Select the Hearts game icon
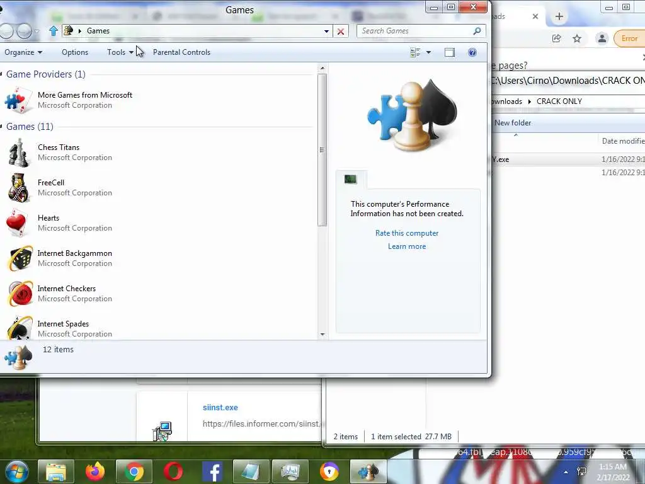The height and width of the screenshot is (484, 645). coord(17,223)
